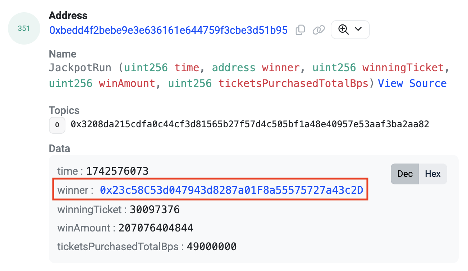Expand the chevron beside the magnifier

tap(358, 29)
